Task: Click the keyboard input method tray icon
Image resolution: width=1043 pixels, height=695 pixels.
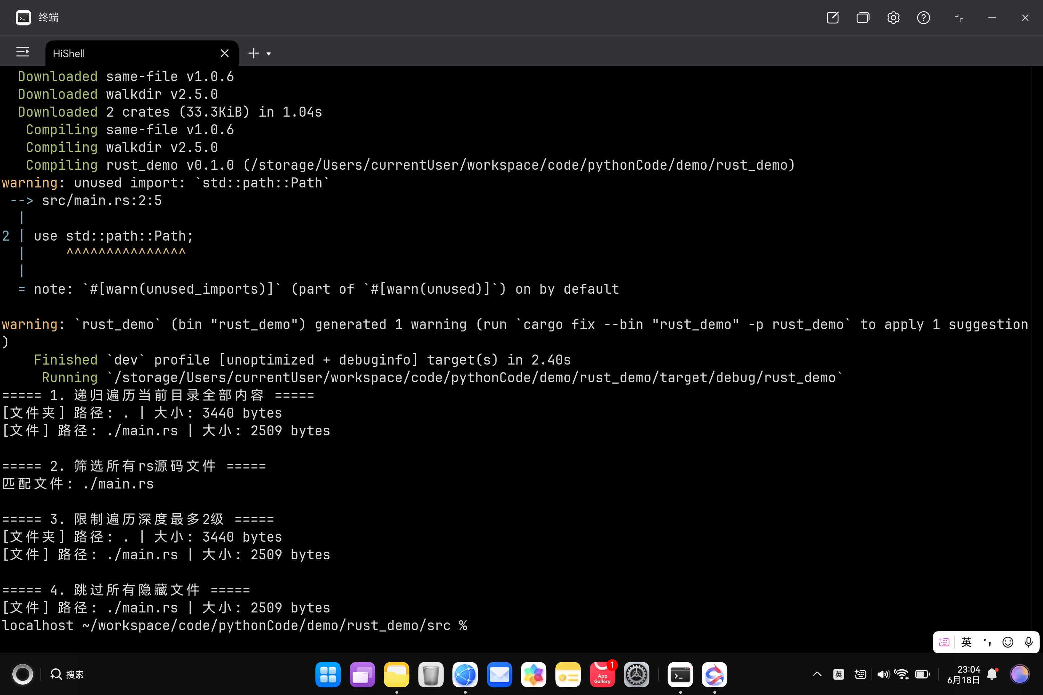Action: click(860, 675)
